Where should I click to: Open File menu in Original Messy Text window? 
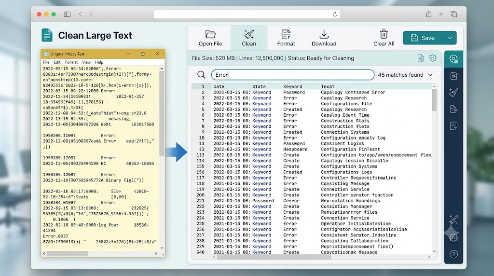click(x=46, y=62)
